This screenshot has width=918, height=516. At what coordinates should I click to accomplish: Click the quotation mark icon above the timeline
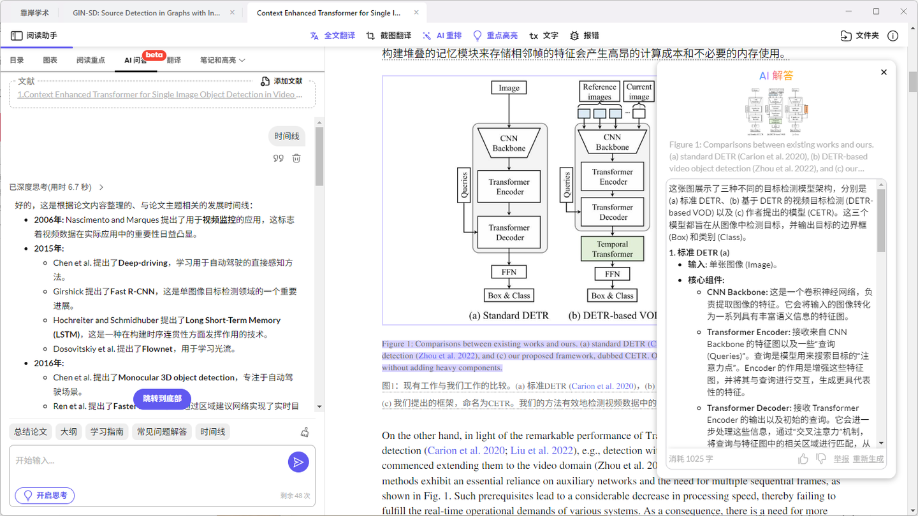tap(278, 157)
